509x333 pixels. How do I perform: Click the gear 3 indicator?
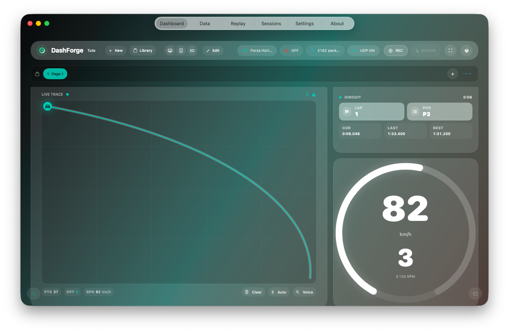click(x=406, y=258)
